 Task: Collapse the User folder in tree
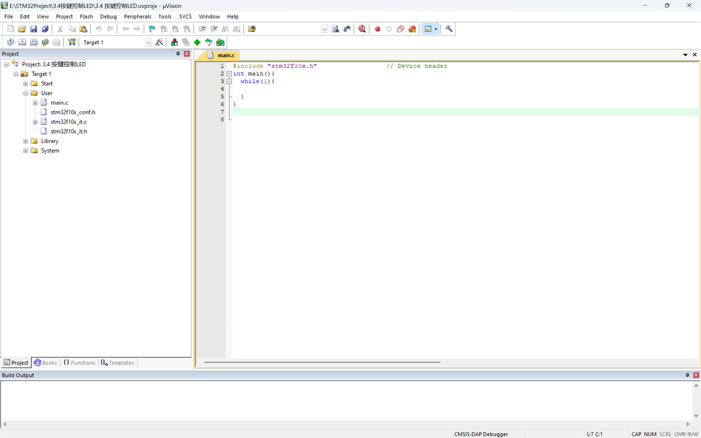tap(25, 93)
